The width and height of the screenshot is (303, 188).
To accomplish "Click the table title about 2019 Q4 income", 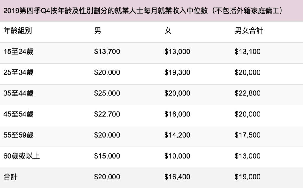I will pos(143,11).
